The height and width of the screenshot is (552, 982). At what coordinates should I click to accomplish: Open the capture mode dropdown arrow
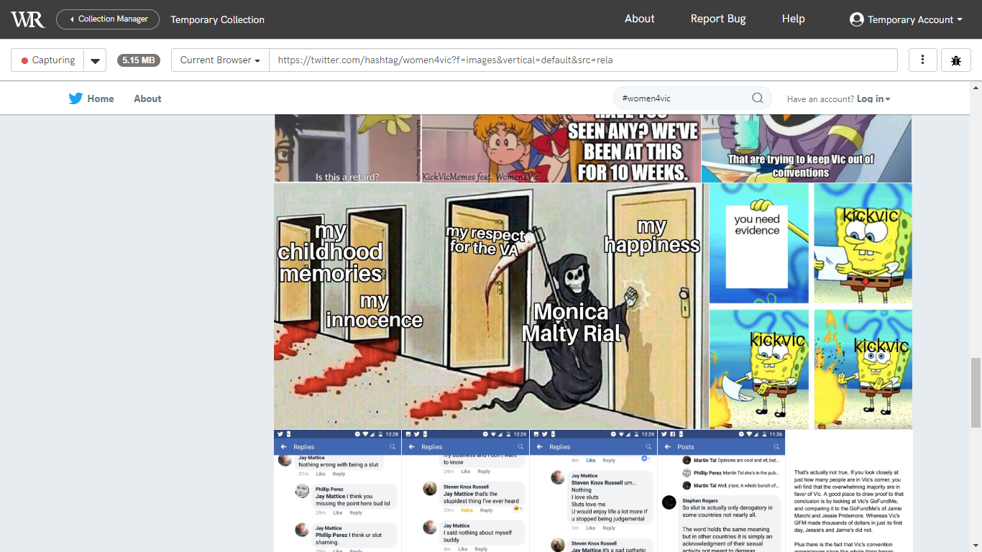95,60
